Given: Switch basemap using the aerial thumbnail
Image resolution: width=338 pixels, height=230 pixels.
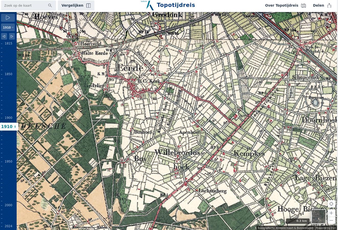Looking at the screenshot, I should (319, 216).
